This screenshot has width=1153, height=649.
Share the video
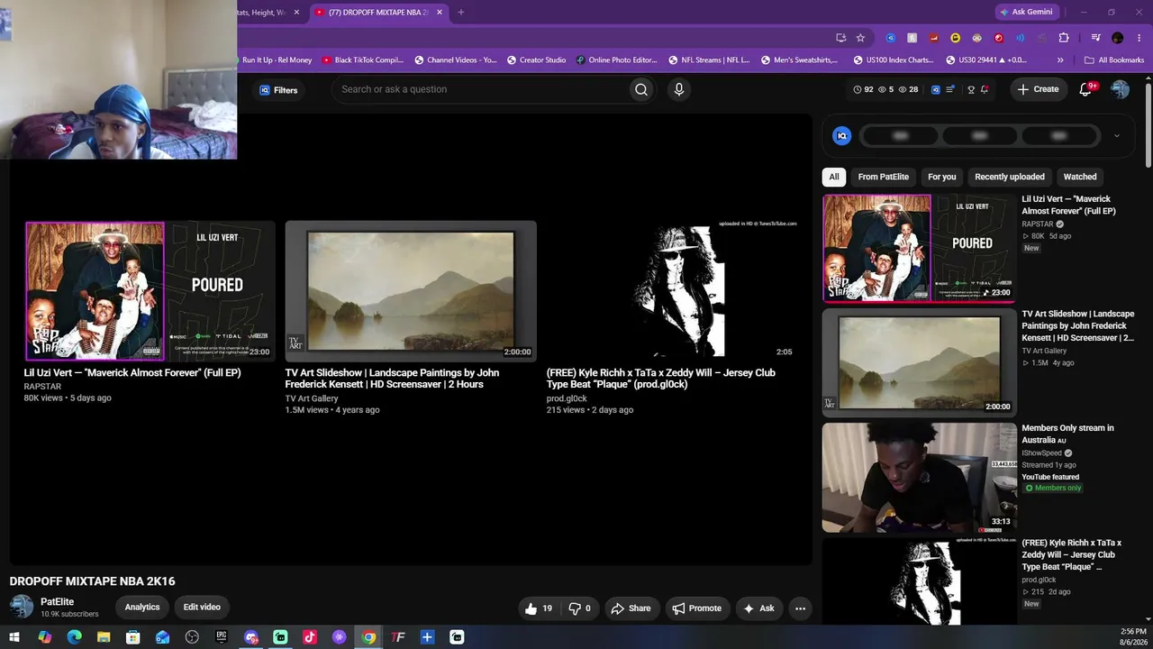pos(631,608)
